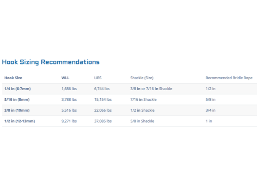Click the 1 in bridle rope value
This screenshot has width=257, height=186.
click(x=209, y=121)
